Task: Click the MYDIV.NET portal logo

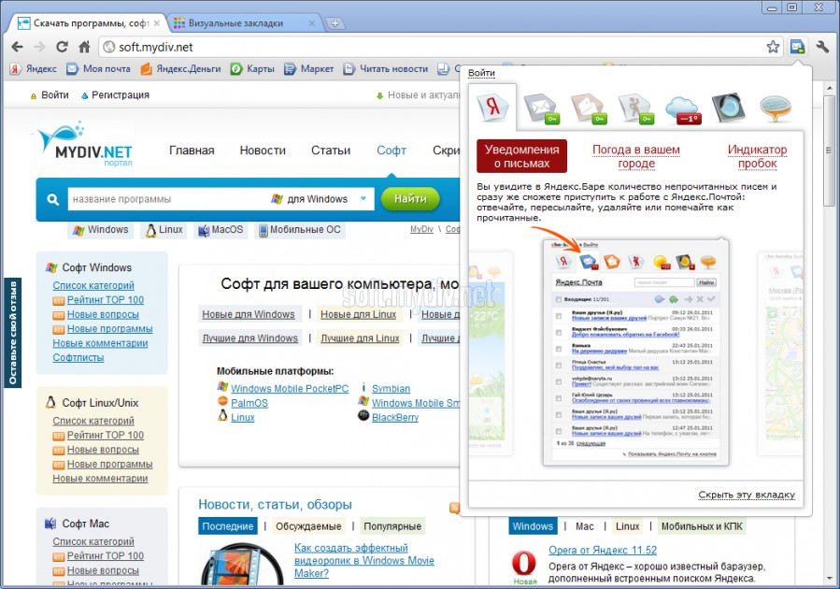Action: coord(86,145)
